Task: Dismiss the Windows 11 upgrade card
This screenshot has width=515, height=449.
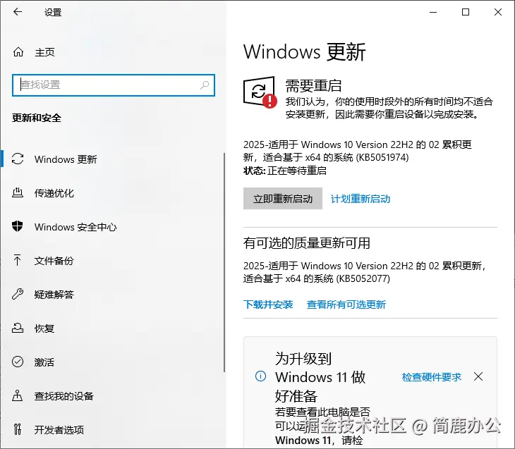Action: coord(478,376)
